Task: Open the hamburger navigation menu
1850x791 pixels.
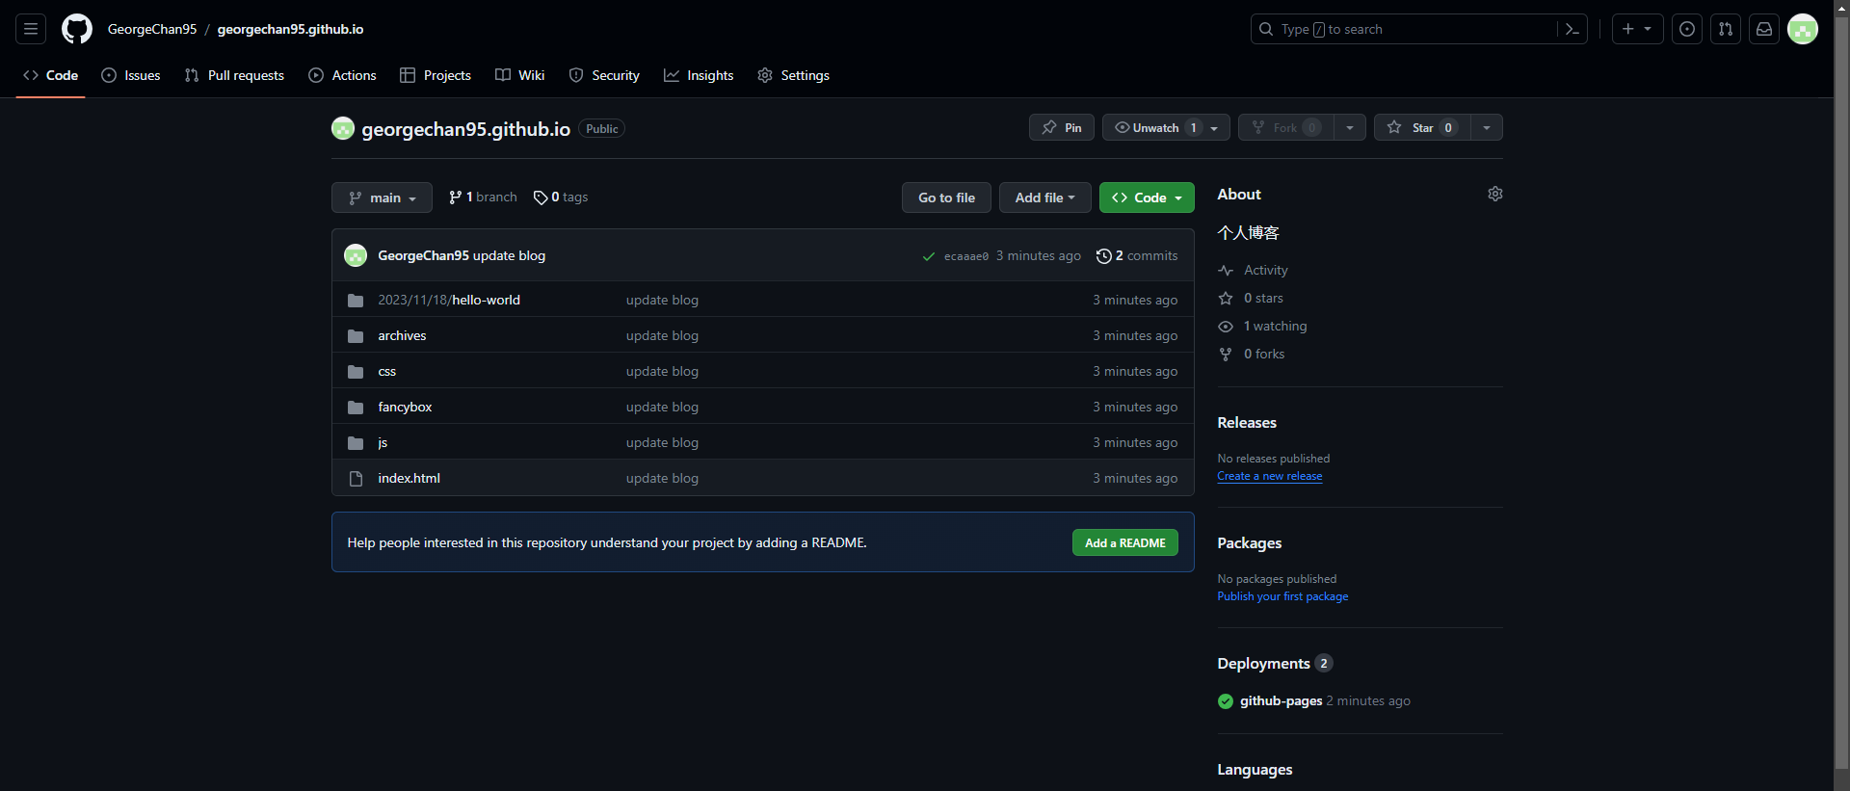Action: [x=31, y=29]
